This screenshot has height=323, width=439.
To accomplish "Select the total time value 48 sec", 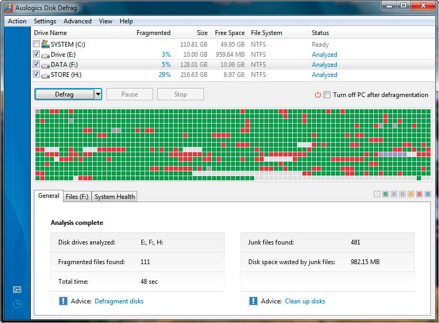I will click(x=149, y=282).
